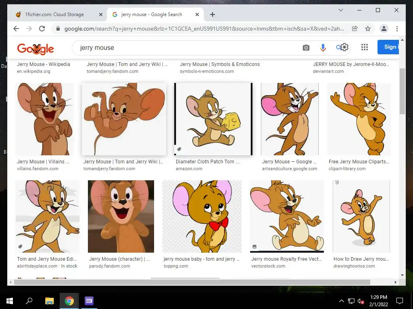Open File Explorer from the taskbar
Viewport: 413px width, 309px height.
click(49, 301)
